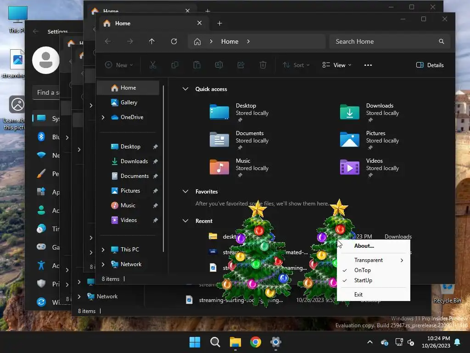470x353 pixels.
Task: Open Settings gear from taskbar
Action: 275,342
